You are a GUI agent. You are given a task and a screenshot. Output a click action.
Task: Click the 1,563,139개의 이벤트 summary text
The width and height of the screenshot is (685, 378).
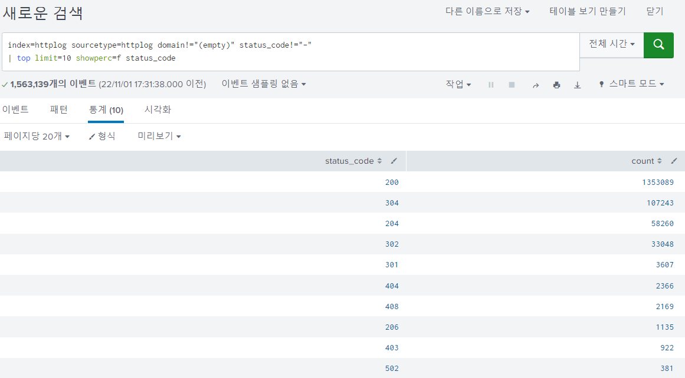53,84
